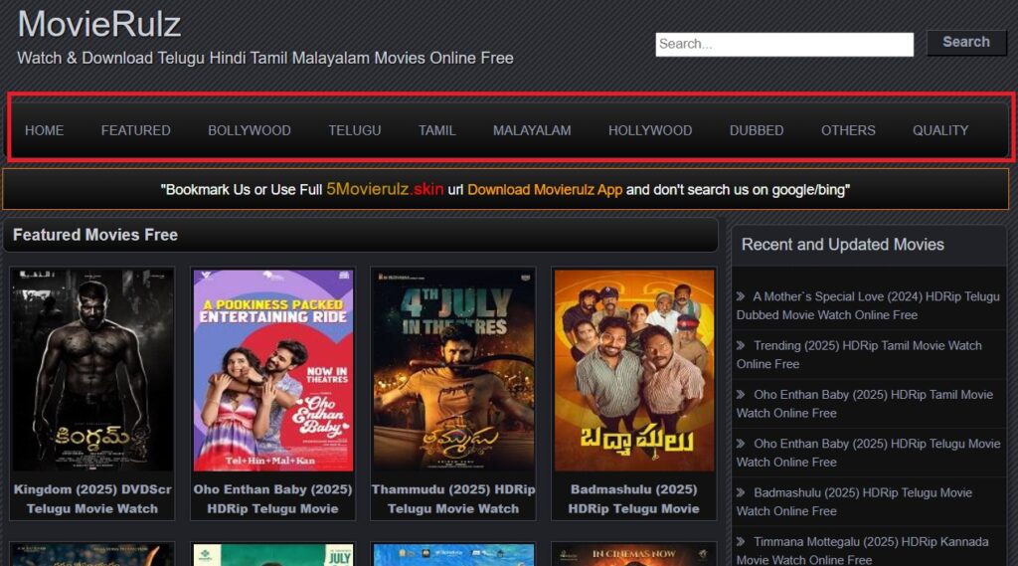The image size is (1018, 566).
Task: Click arrow icon beside Timmana Mottegalu
Action: (741, 541)
